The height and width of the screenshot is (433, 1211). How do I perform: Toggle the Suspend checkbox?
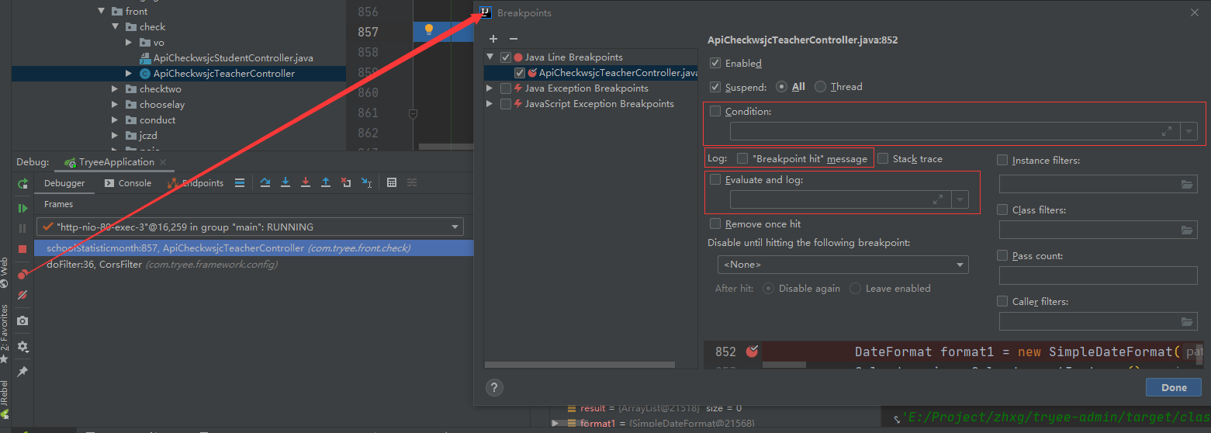tap(715, 87)
